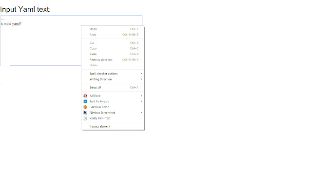The height and width of the screenshot is (195, 312).
Task: Click the Verify Yaml Text document icon
Action: click(x=85, y=118)
